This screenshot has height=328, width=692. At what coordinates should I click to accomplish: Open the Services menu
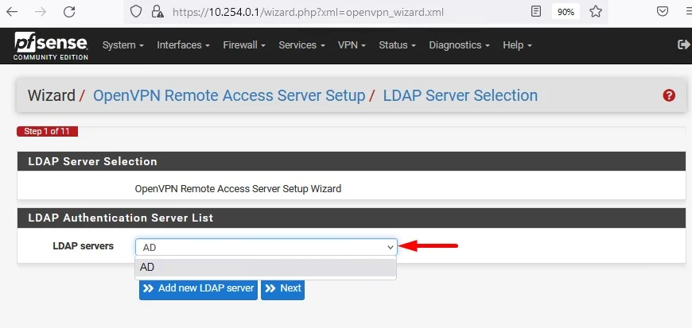coord(302,45)
